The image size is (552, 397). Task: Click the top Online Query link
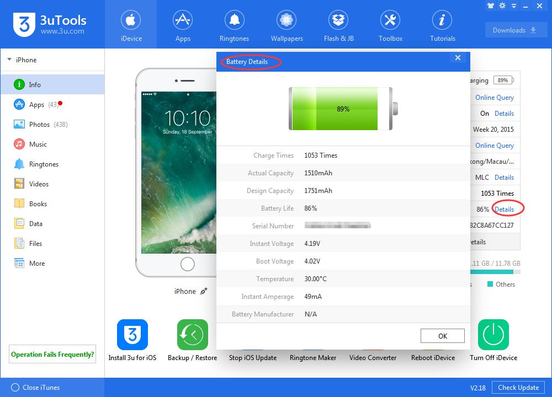(494, 98)
